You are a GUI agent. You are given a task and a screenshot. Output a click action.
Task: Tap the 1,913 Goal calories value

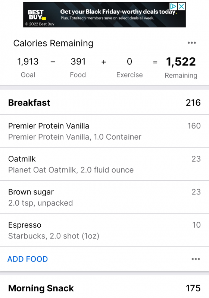pyautogui.click(x=28, y=62)
